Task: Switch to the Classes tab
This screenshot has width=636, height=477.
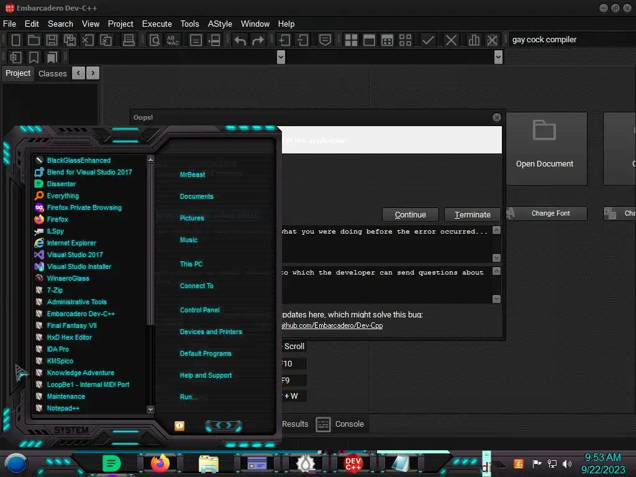Action: pyautogui.click(x=52, y=73)
